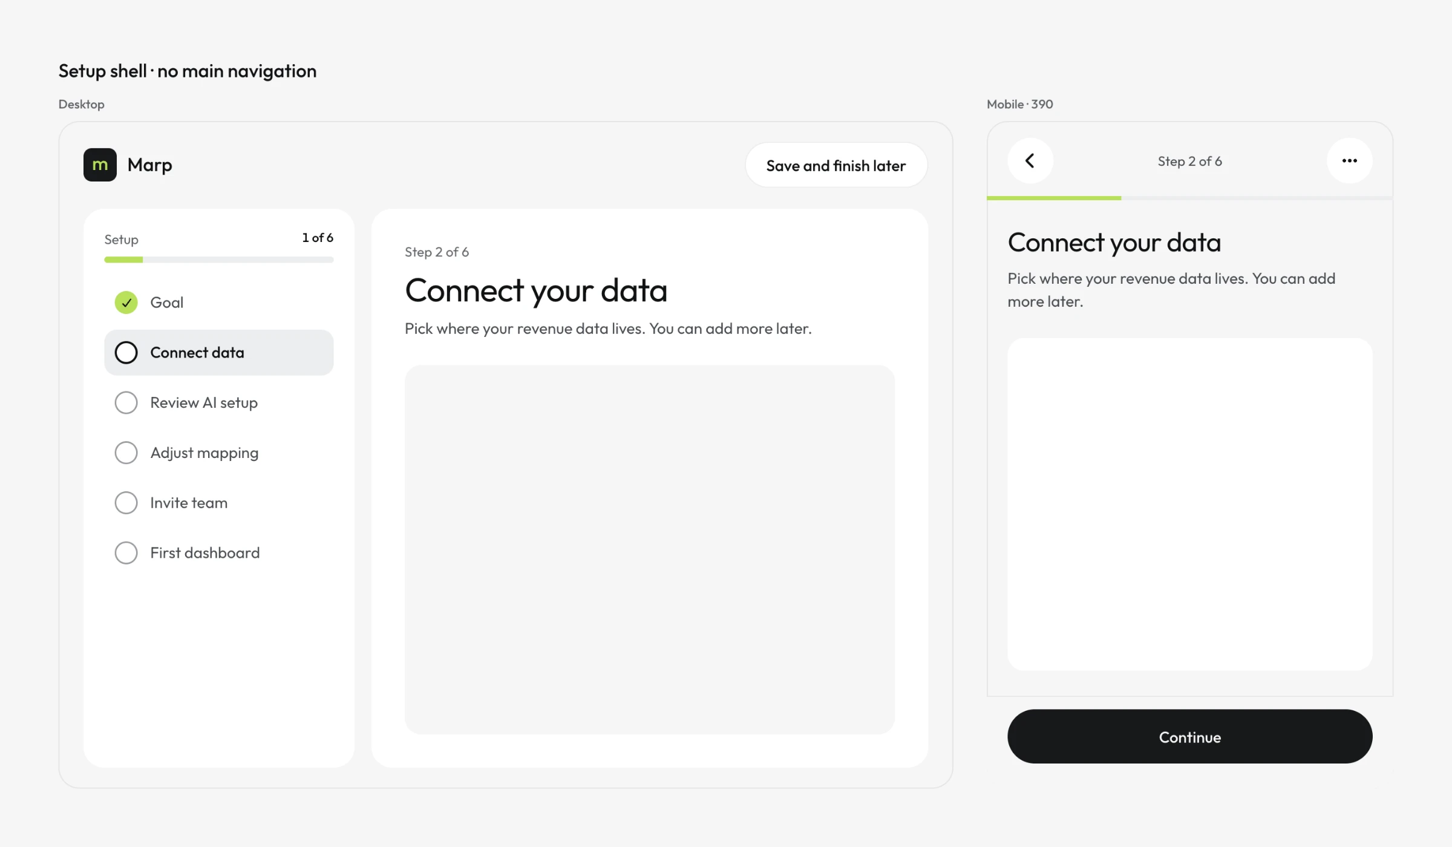Image resolution: width=1452 pixels, height=847 pixels.
Task: Click the mobile 'Pick where your revenue' description
Action: click(1171, 290)
